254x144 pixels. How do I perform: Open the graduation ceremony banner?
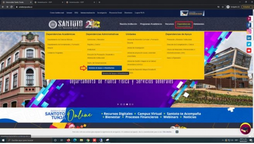click(192, 13)
